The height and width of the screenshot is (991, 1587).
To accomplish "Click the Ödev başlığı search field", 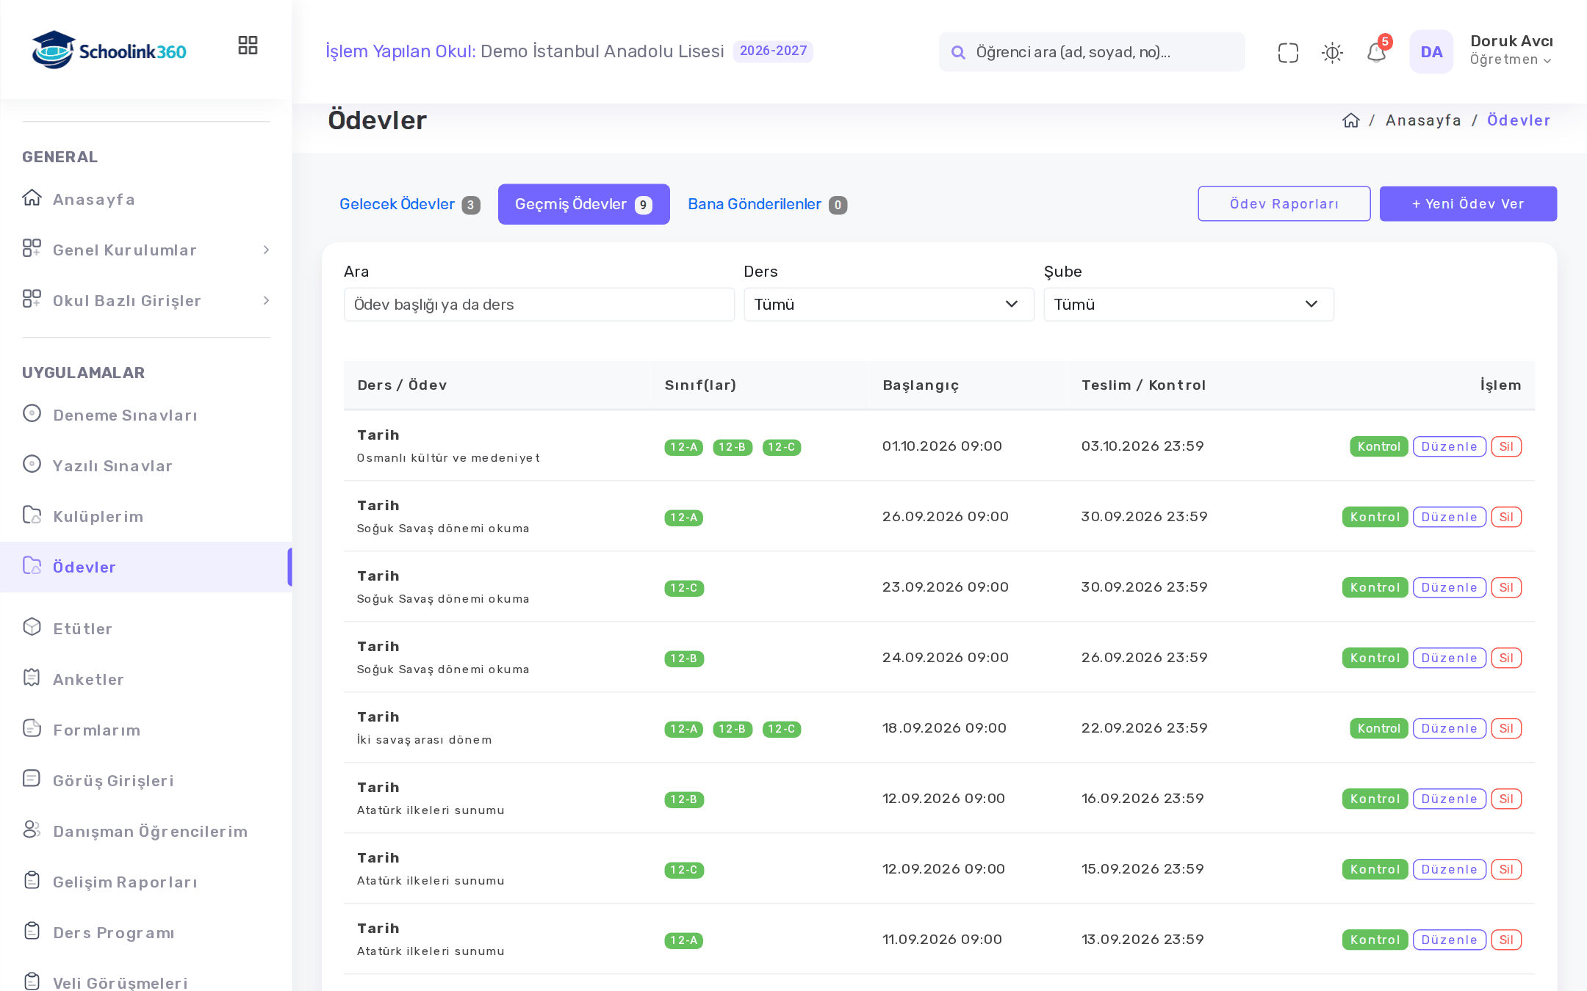I will (x=539, y=304).
